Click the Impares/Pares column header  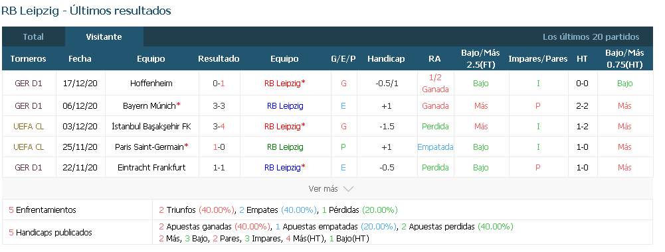tap(537, 59)
